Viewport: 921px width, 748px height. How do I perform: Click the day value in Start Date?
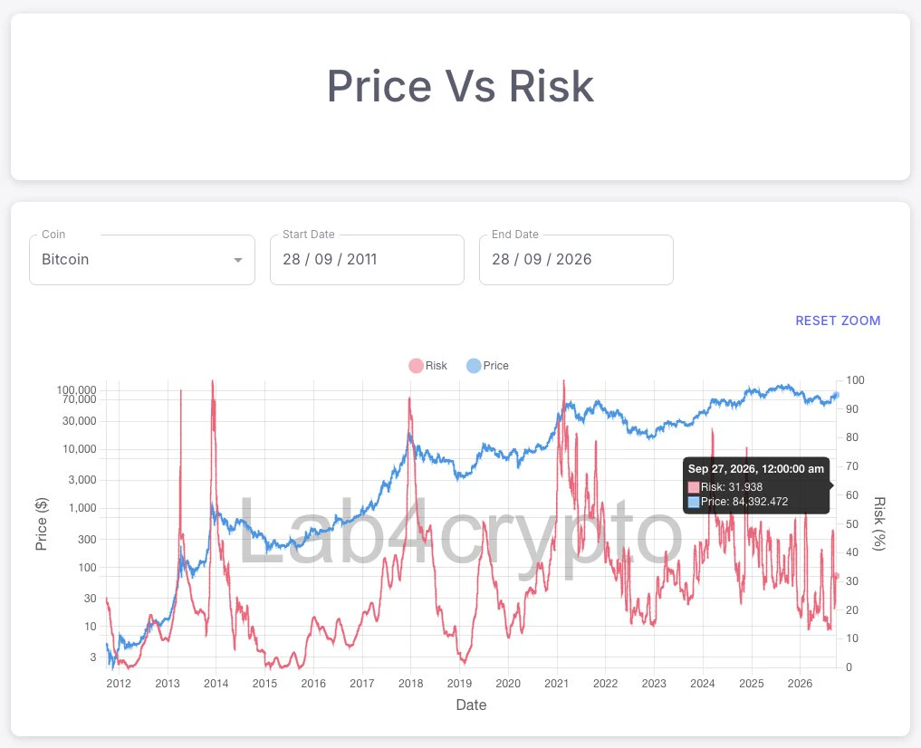coord(292,260)
